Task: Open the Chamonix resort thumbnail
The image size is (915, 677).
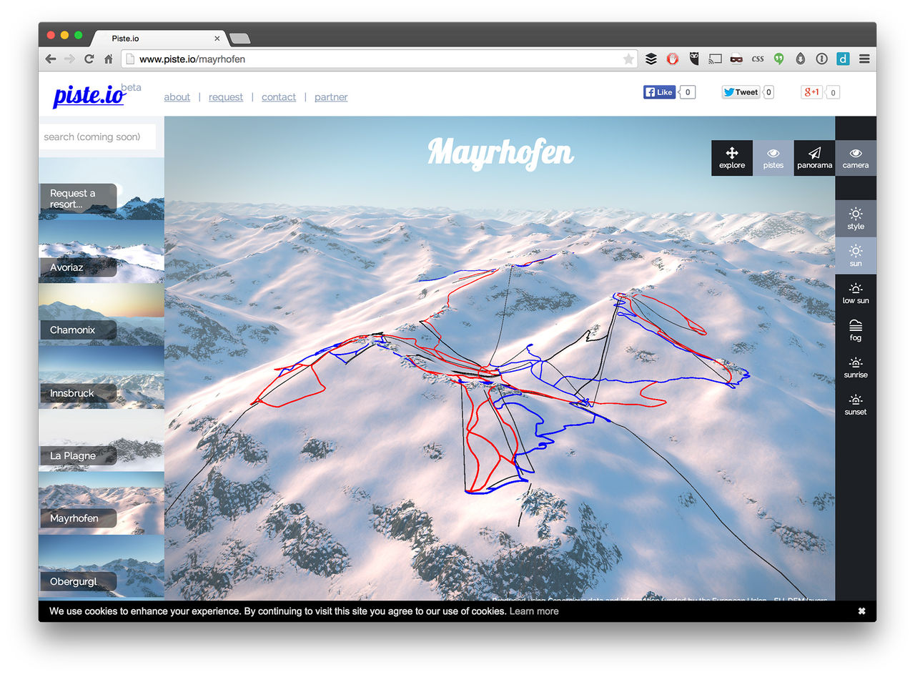Action: [x=101, y=315]
